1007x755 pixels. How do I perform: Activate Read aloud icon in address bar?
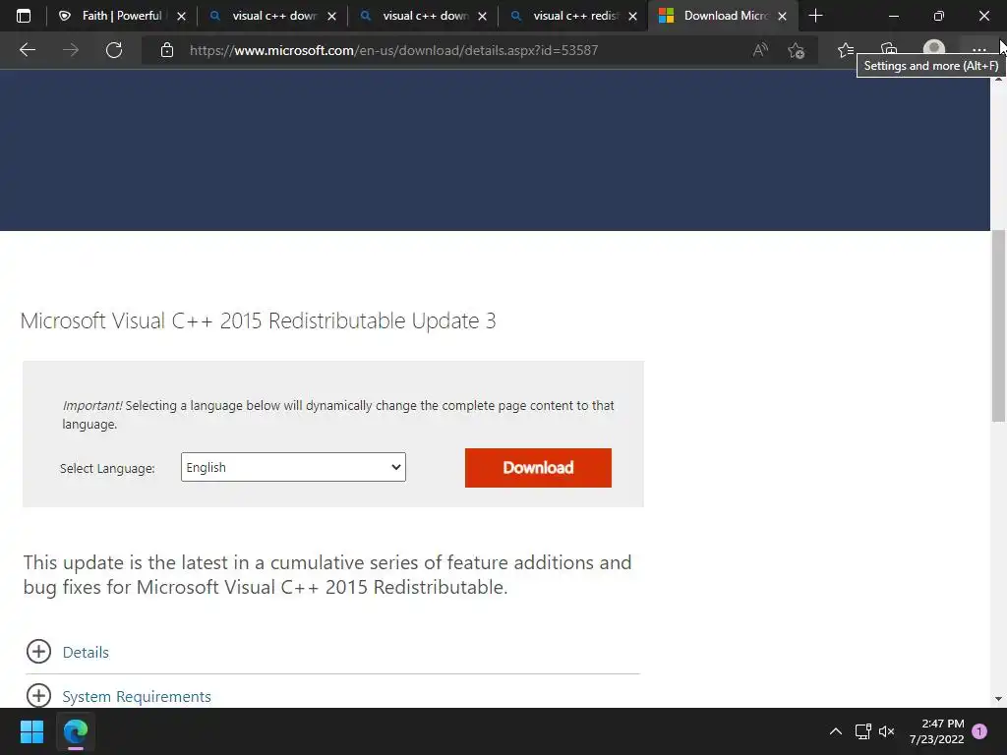(760, 50)
